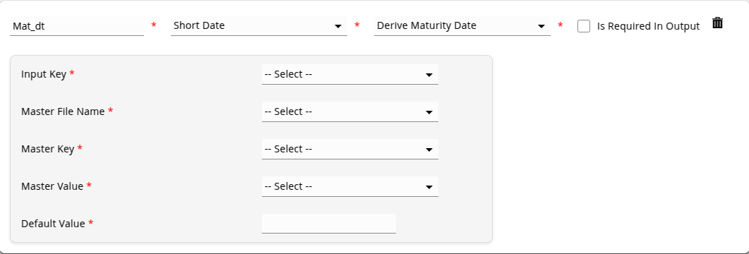Open the Master File Name select box
Screen dimensions: 749x254
coord(349,111)
